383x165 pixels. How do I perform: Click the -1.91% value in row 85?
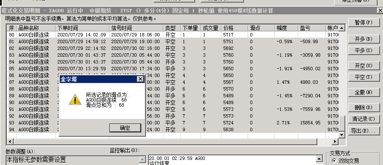(x=284, y=69)
